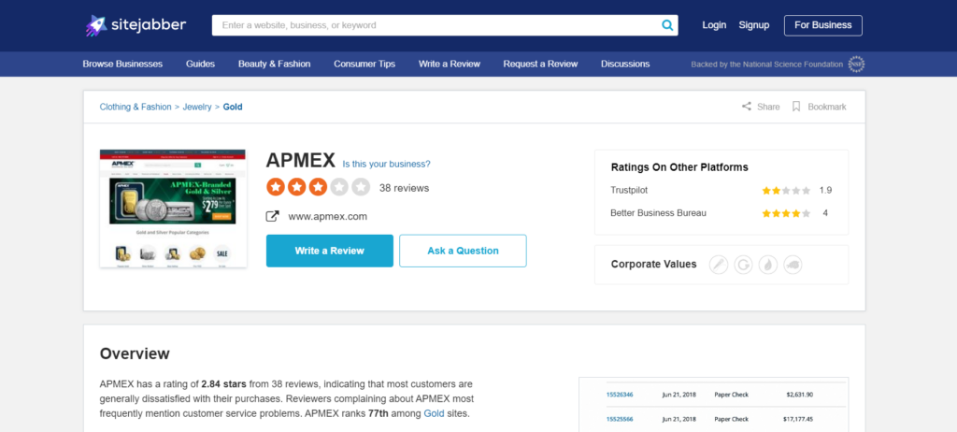Click the magnifier search icon

[667, 25]
